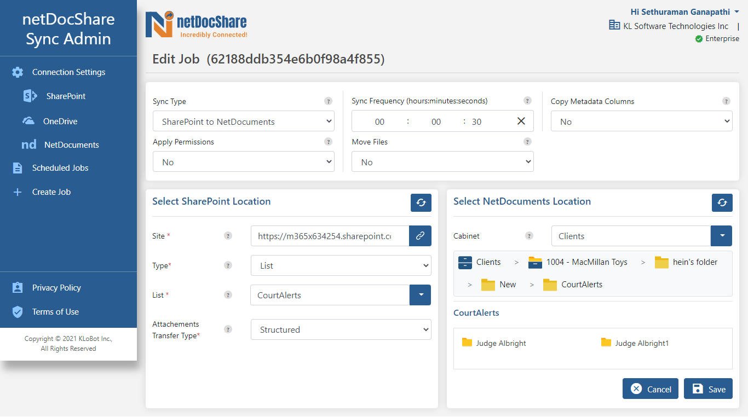Save the job

[x=708, y=389]
